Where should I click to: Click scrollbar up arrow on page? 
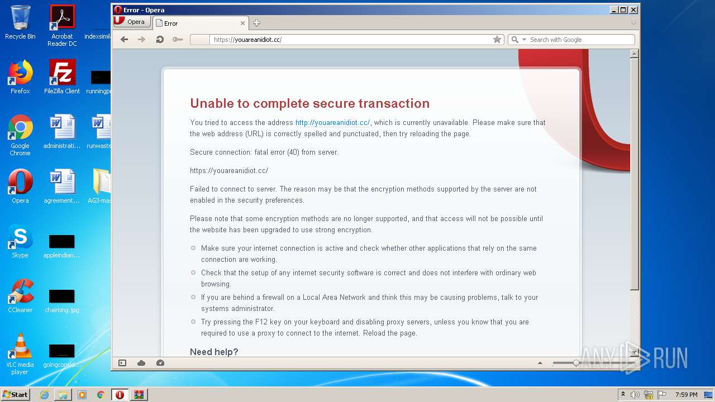[x=634, y=54]
